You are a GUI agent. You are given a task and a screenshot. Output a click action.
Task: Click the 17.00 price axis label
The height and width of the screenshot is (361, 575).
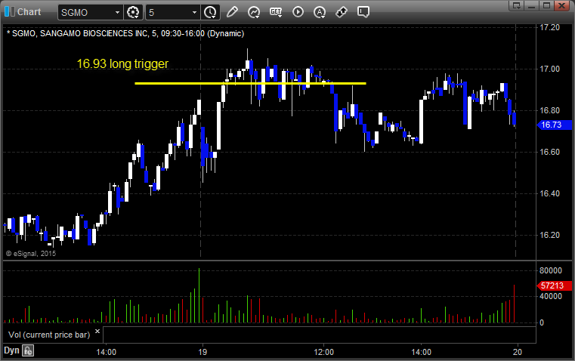coord(550,69)
